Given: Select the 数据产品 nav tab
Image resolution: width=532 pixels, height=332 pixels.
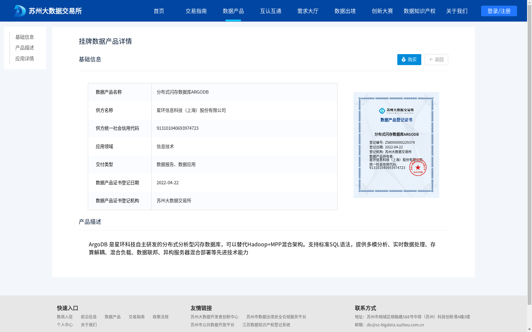Looking at the screenshot, I should (x=233, y=11).
